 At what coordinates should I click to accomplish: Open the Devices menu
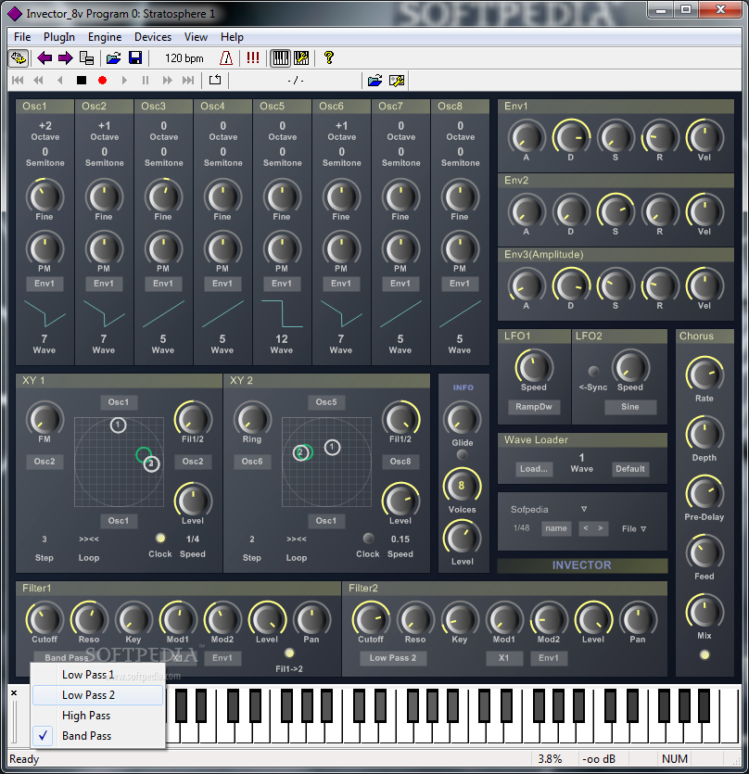pyautogui.click(x=153, y=37)
